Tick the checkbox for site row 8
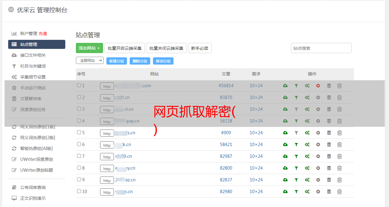389x207 pixels. tap(79, 168)
